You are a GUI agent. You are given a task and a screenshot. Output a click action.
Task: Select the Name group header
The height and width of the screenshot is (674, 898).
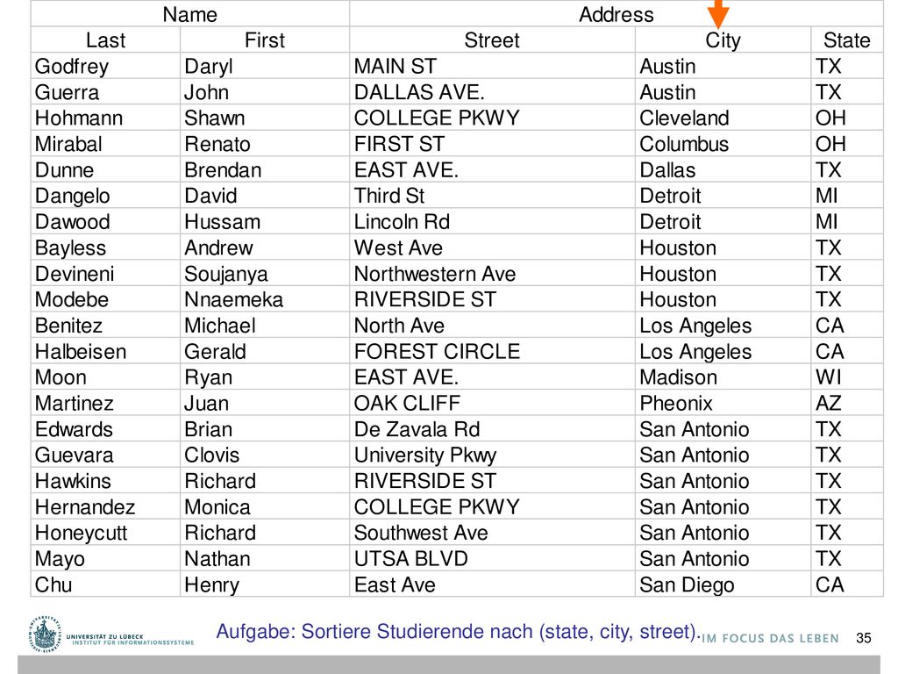(190, 14)
